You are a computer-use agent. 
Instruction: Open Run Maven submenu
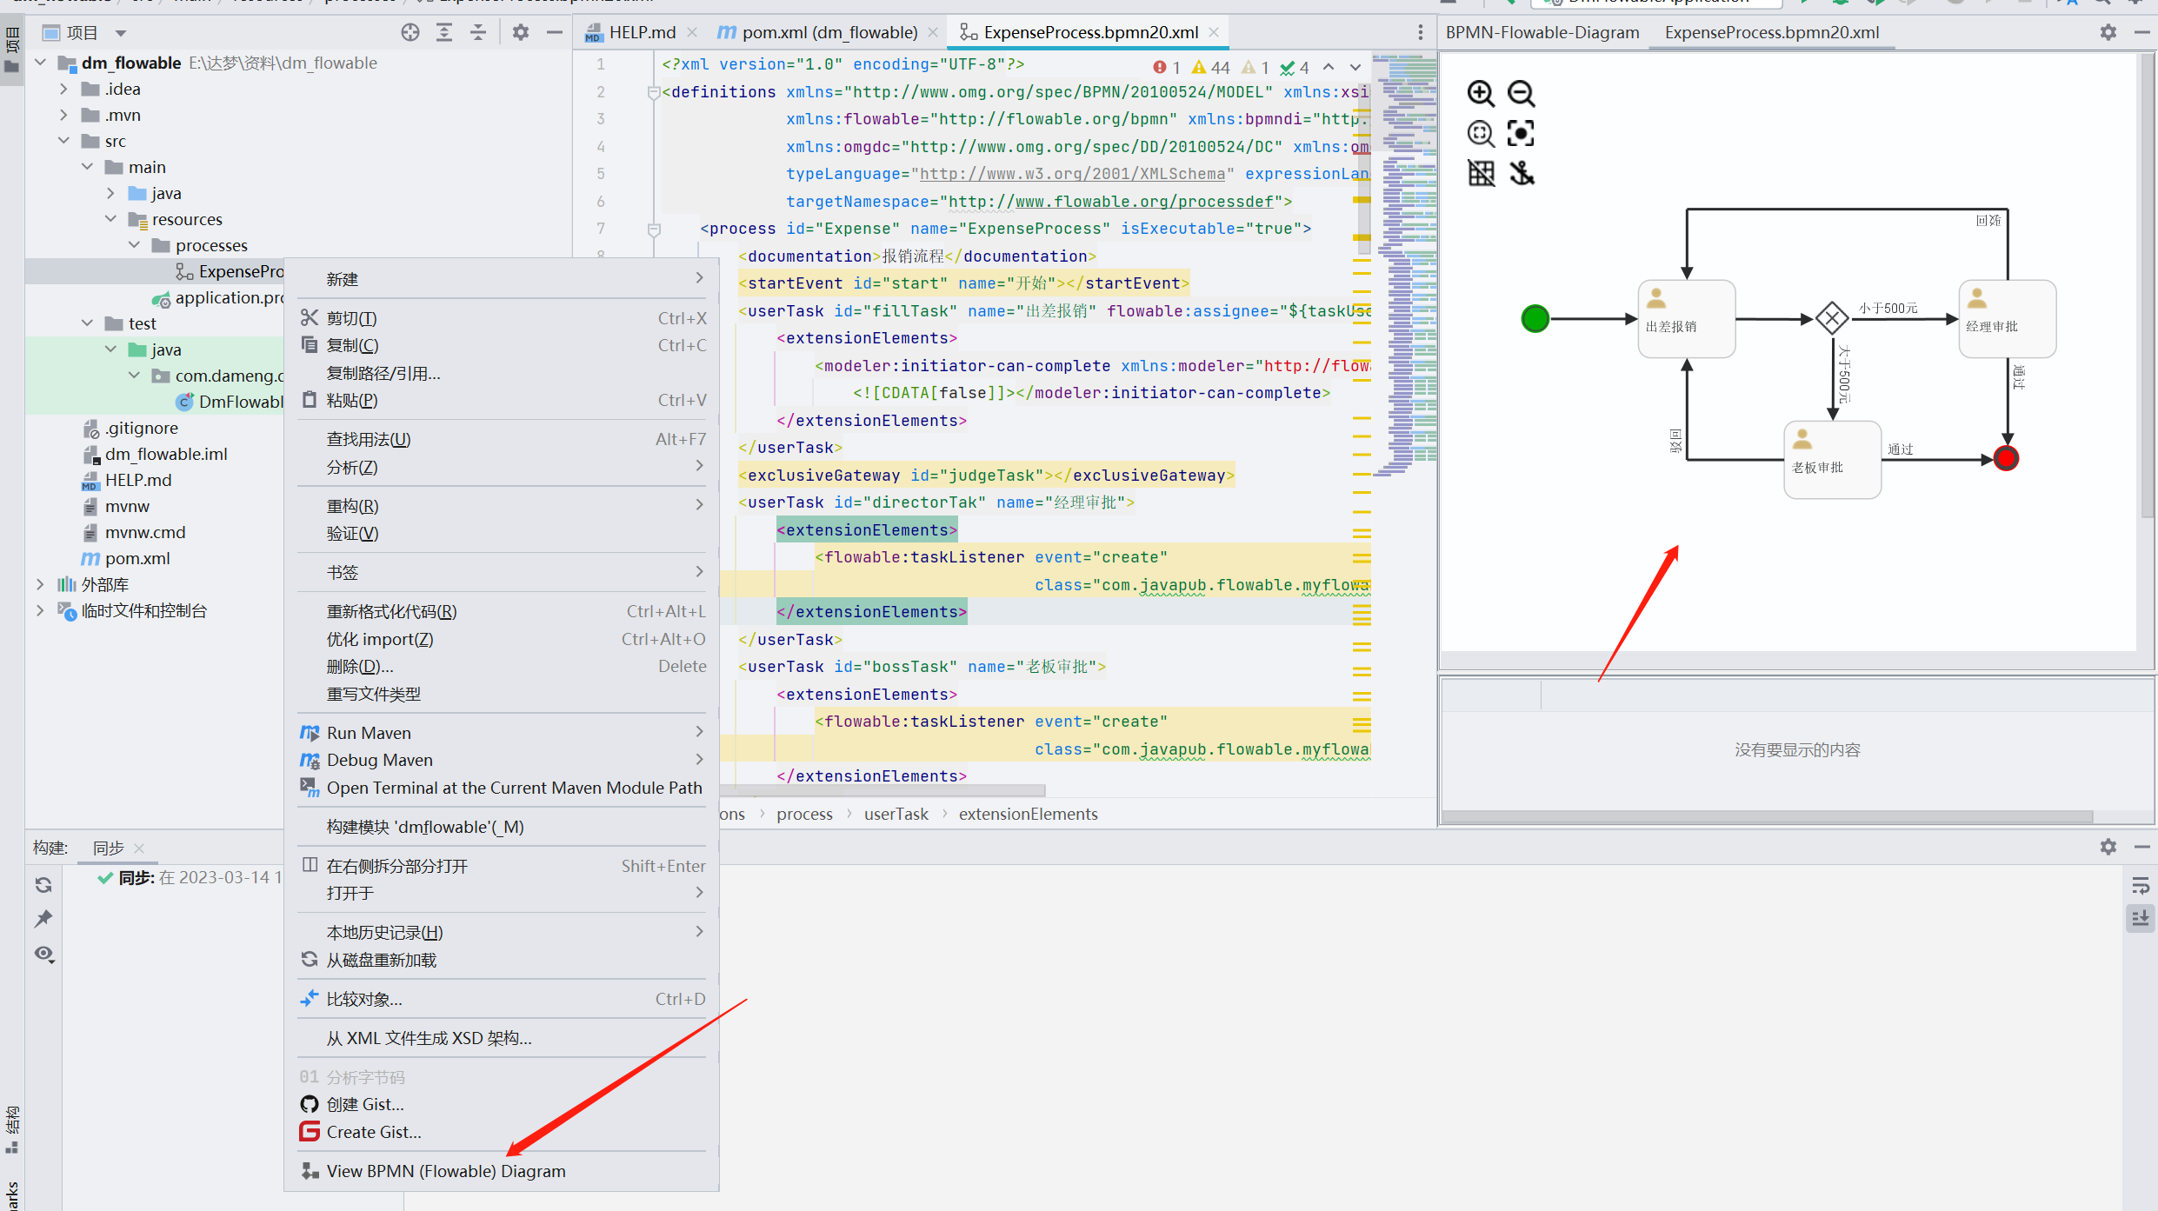click(x=502, y=733)
